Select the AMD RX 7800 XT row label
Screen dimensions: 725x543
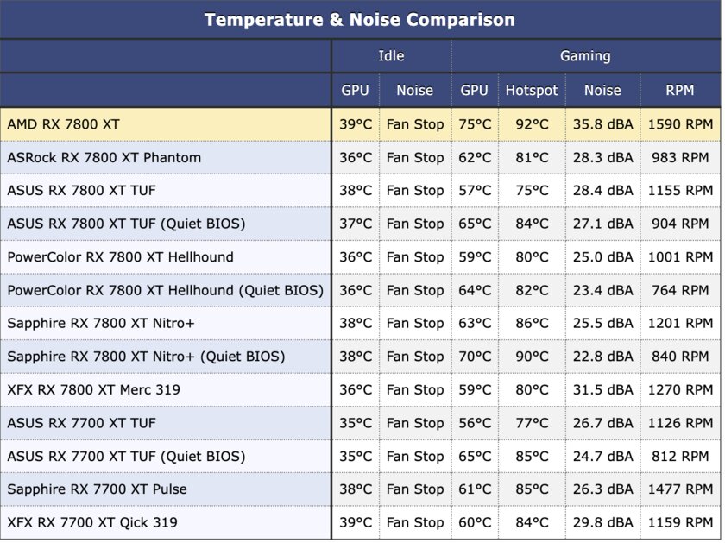pyautogui.click(x=63, y=124)
